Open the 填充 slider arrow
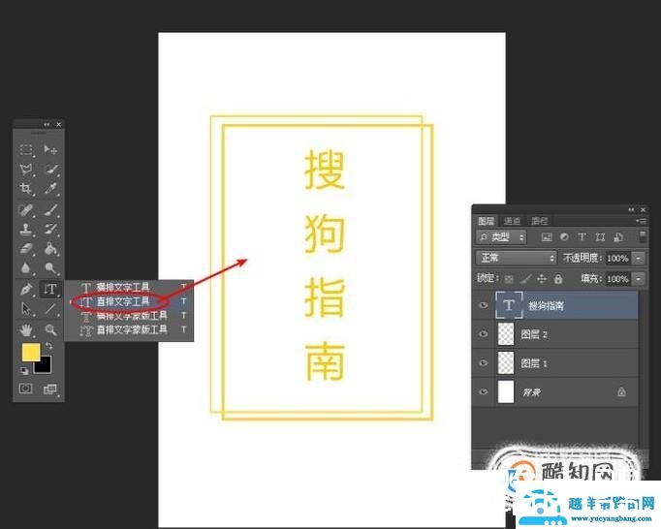The image size is (661, 529). pos(640,279)
